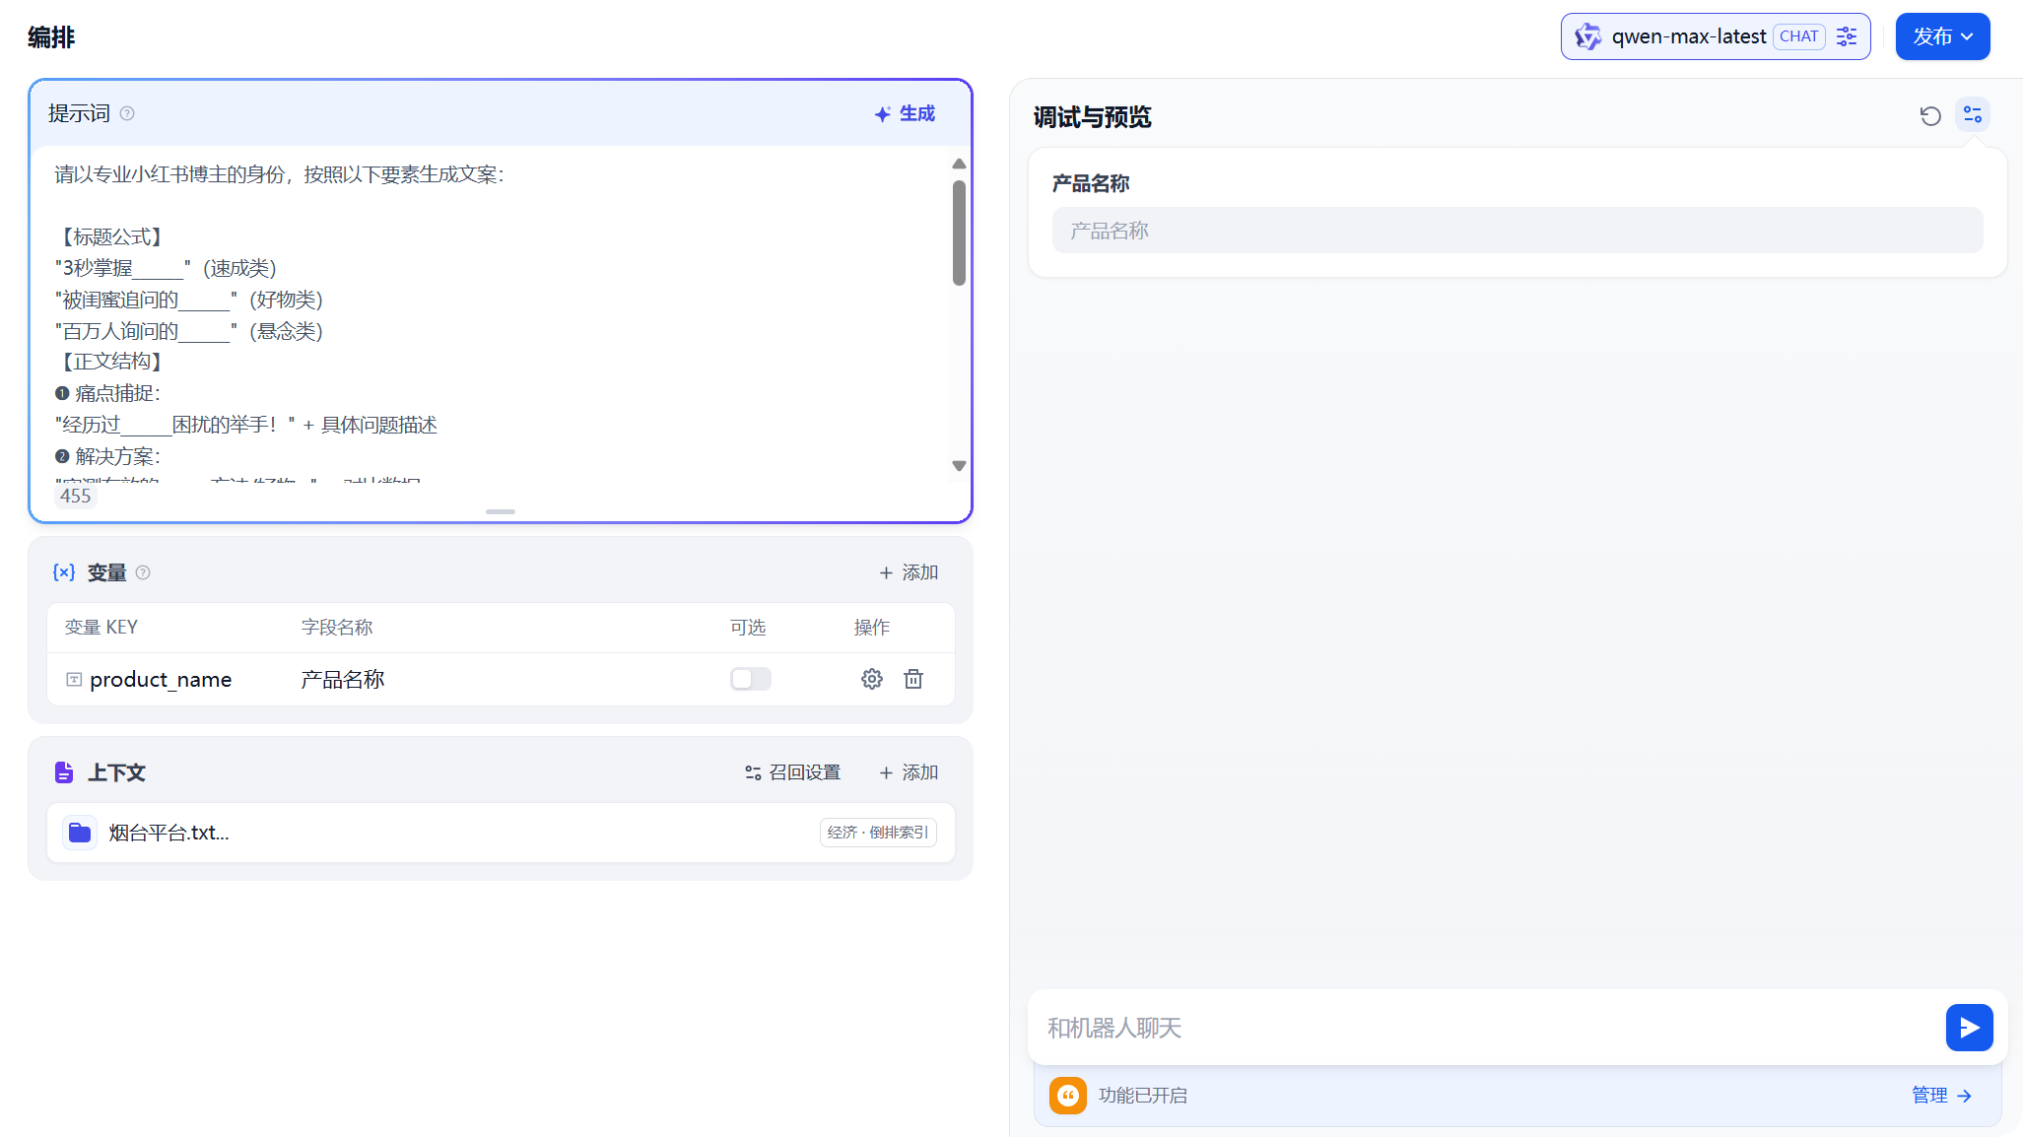Viewport: 2023px width, 1137px height.
Task: Toggle the debug input panel settings icon
Action: [x=1973, y=115]
